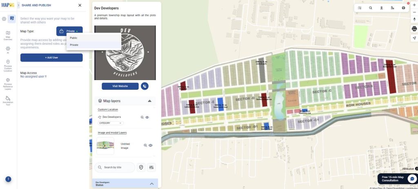The image size is (418, 189).
Task: Reset map north with the compass
Action: click(x=414, y=19)
